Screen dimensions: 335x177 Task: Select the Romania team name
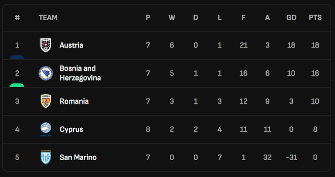click(74, 101)
